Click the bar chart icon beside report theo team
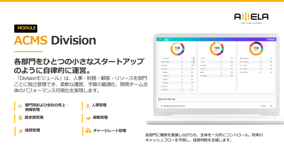The width and height of the screenshot is (284, 159). coord(161,106)
